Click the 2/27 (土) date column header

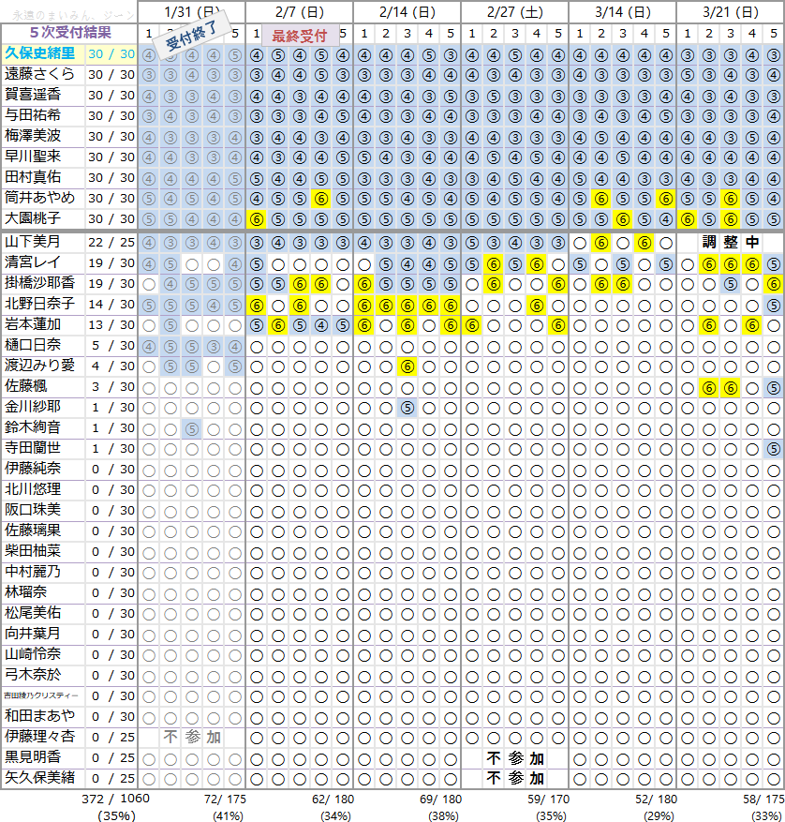[x=514, y=12]
